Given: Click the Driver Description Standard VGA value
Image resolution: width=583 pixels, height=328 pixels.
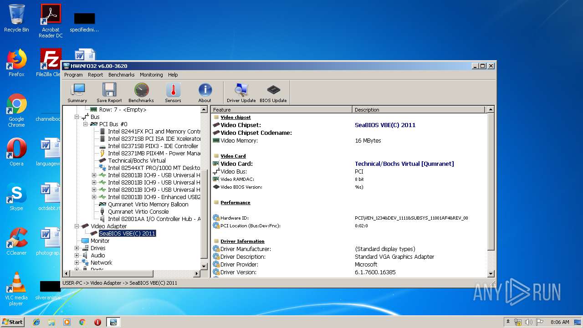Looking at the screenshot, I should pos(394,257).
